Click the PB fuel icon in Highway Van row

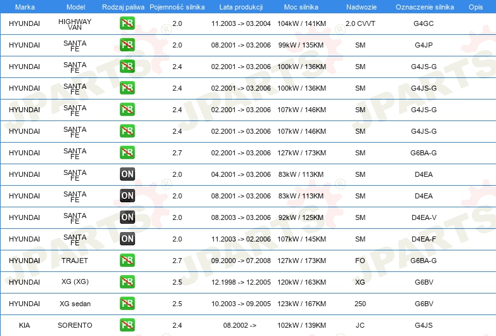pyautogui.click(x=127, y=24)
